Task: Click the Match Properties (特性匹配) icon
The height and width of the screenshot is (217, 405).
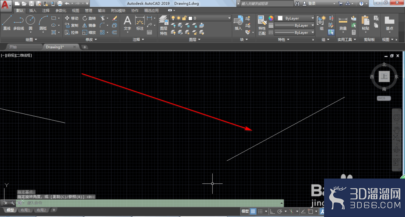Action: tap(262, 26)
